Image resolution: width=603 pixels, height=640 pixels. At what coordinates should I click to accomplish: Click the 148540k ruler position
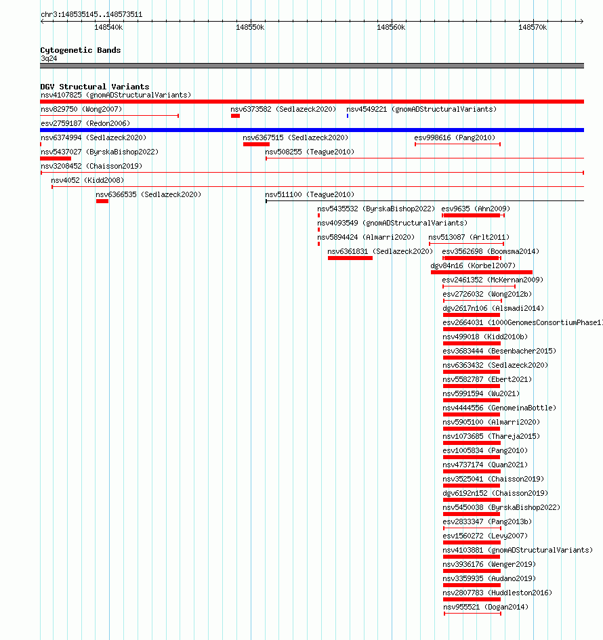point(108,27)
